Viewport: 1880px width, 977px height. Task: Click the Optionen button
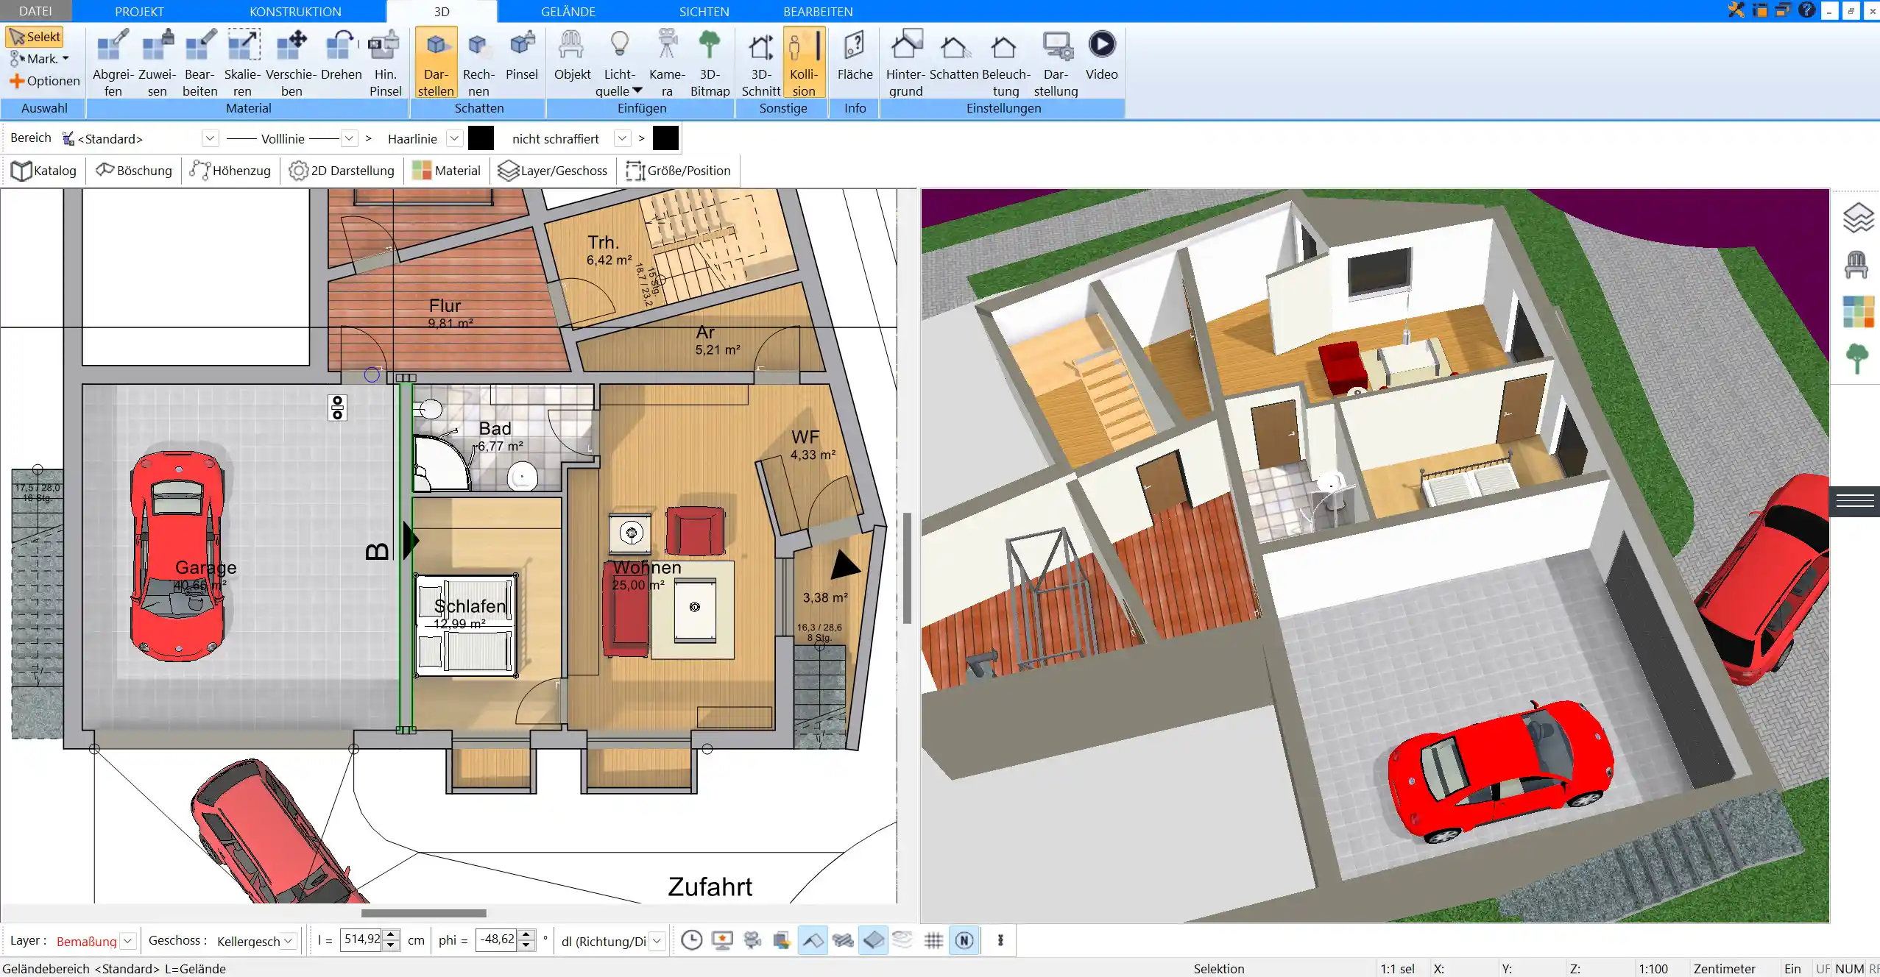(44, 81)
